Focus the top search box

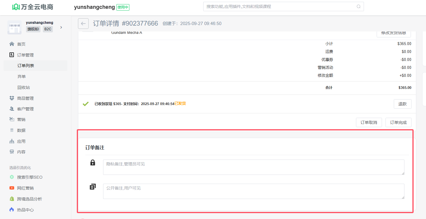coord(279,6)
